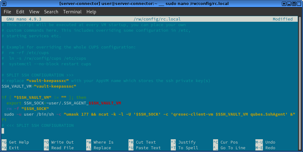303x152 pixels.
Task: Open the Help menu
Action: pos(91,12)
